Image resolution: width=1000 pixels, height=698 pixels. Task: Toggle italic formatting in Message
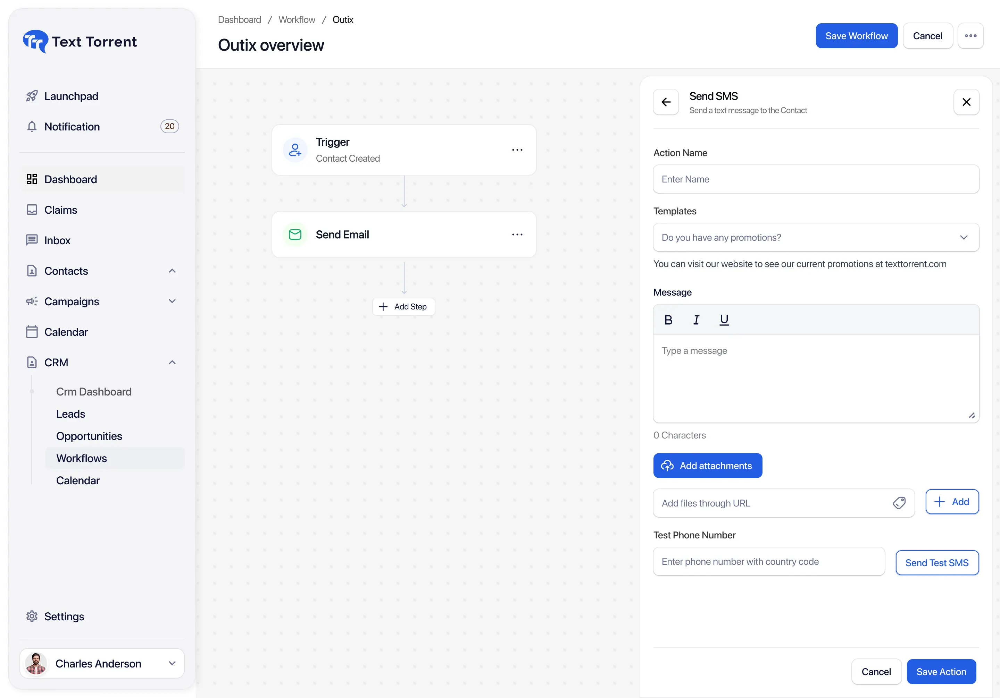pos(696,320)
